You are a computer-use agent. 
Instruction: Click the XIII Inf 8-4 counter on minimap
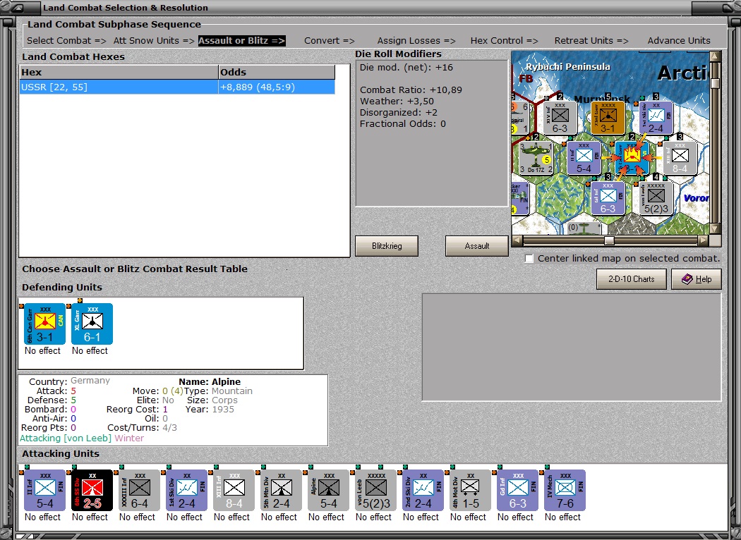pyautogui.click(x=680, y=158)
